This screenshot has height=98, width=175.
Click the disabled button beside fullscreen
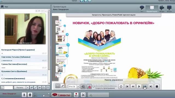[98, 95]
